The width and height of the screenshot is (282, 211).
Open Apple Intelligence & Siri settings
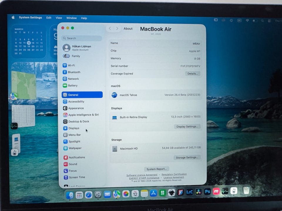[83, 115]
